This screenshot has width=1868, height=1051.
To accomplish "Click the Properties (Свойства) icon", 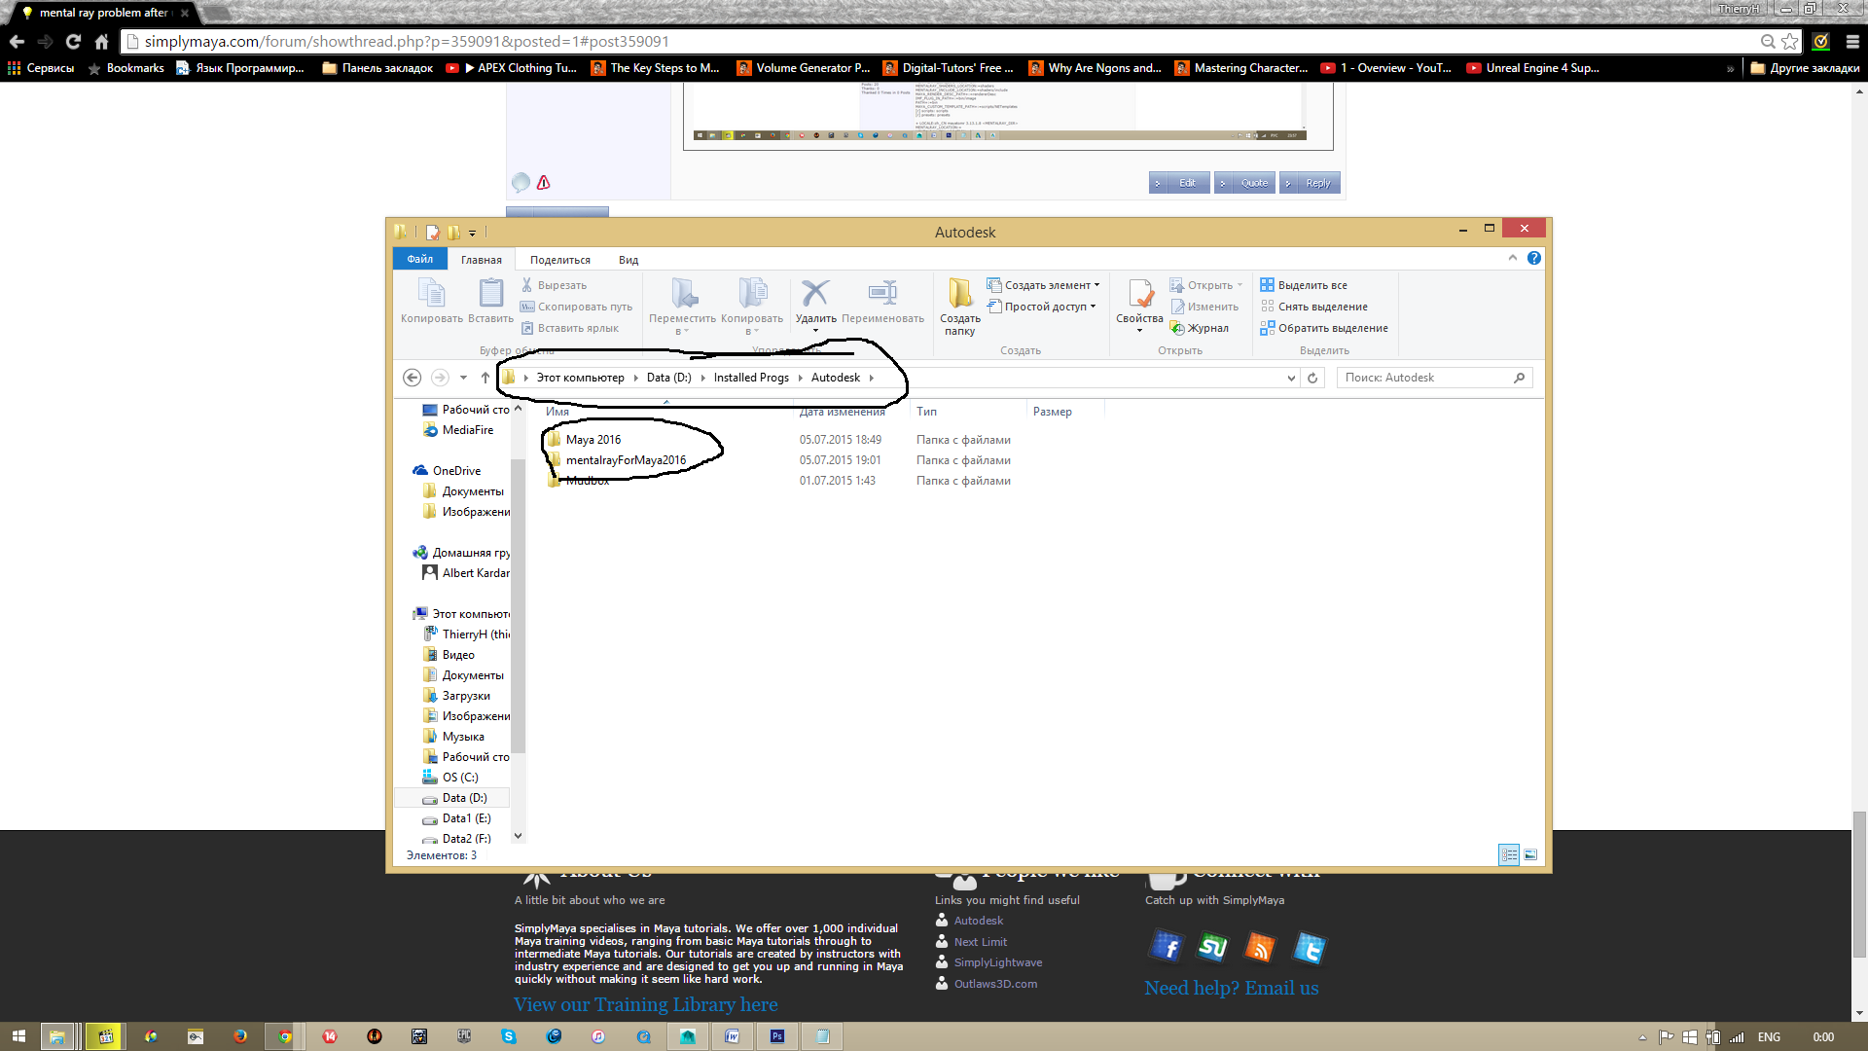I will pos(1139,294).
